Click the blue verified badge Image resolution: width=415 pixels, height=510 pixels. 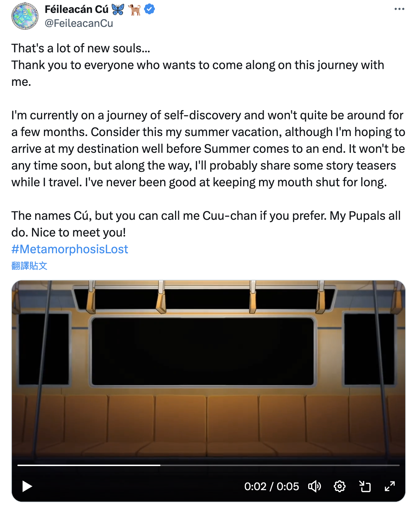point(150,9)
